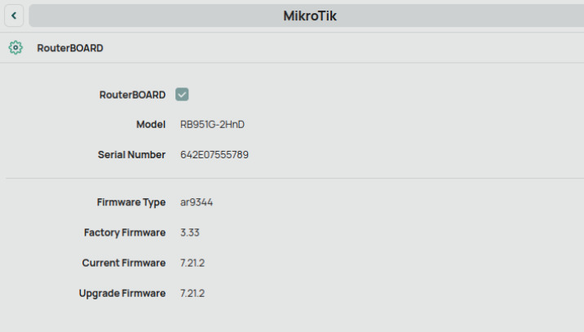Screen dimensions: 584x332
Task: Go back using the left chevron button
Action: coord(14,15)
